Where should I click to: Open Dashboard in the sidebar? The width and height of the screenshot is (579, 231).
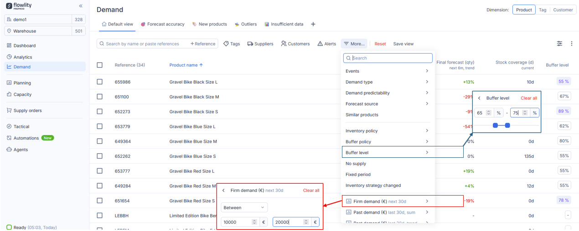[x=24, y=45]
